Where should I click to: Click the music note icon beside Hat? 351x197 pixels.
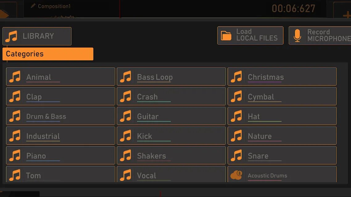pos(236,116)
